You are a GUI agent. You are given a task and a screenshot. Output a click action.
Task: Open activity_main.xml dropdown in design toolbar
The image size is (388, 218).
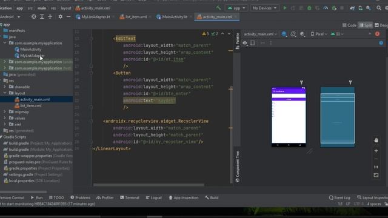click(260, 34)
